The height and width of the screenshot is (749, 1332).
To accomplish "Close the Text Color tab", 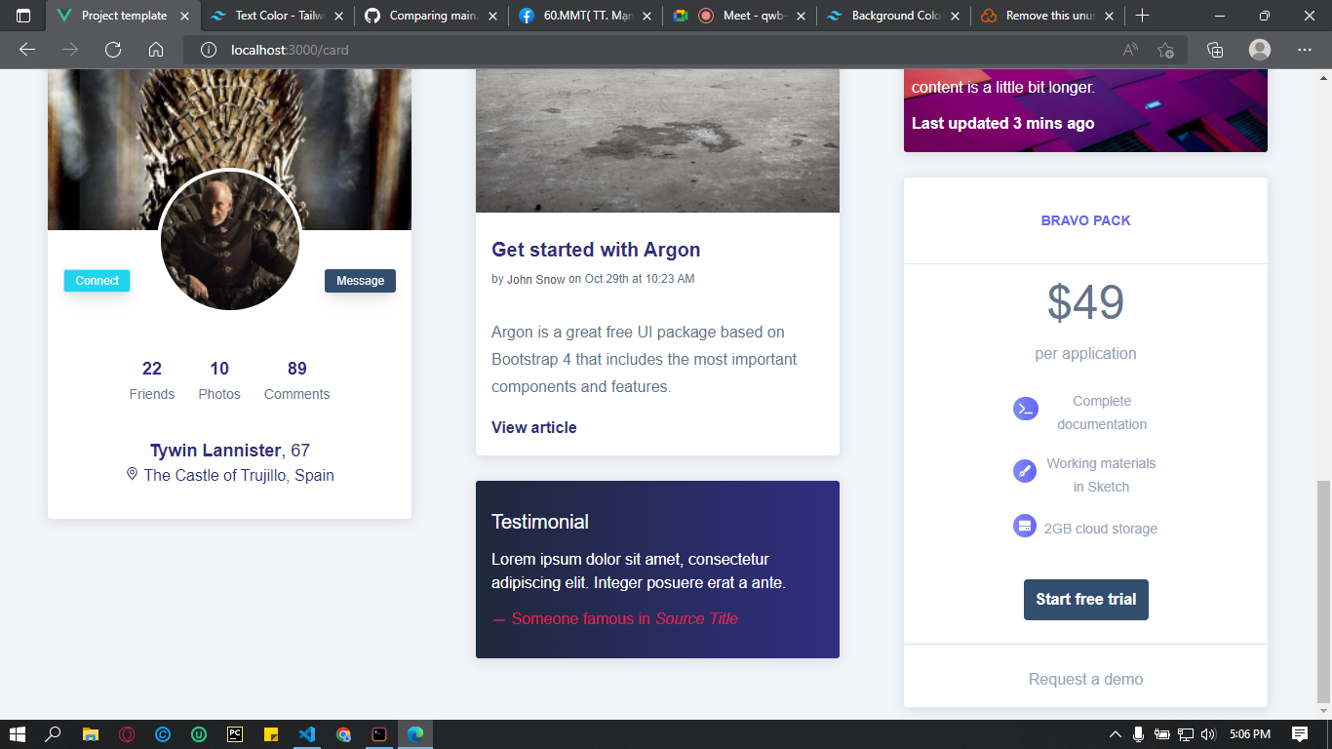I will point(339,16).
